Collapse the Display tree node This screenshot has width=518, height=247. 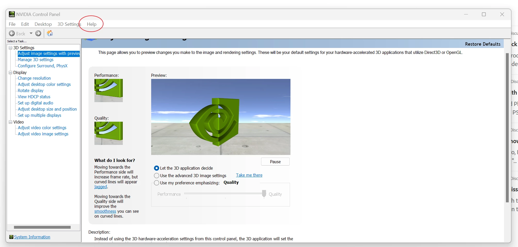click(11, 72)
